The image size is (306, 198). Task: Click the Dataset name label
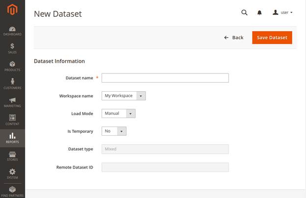pyautogui.click(x=79, y=78)
